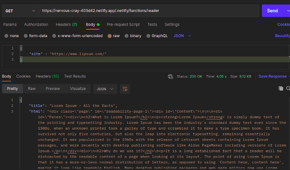Click the response "title" key
The width and height of the screenshot is (290, 170).
click(x=37, y=106)
